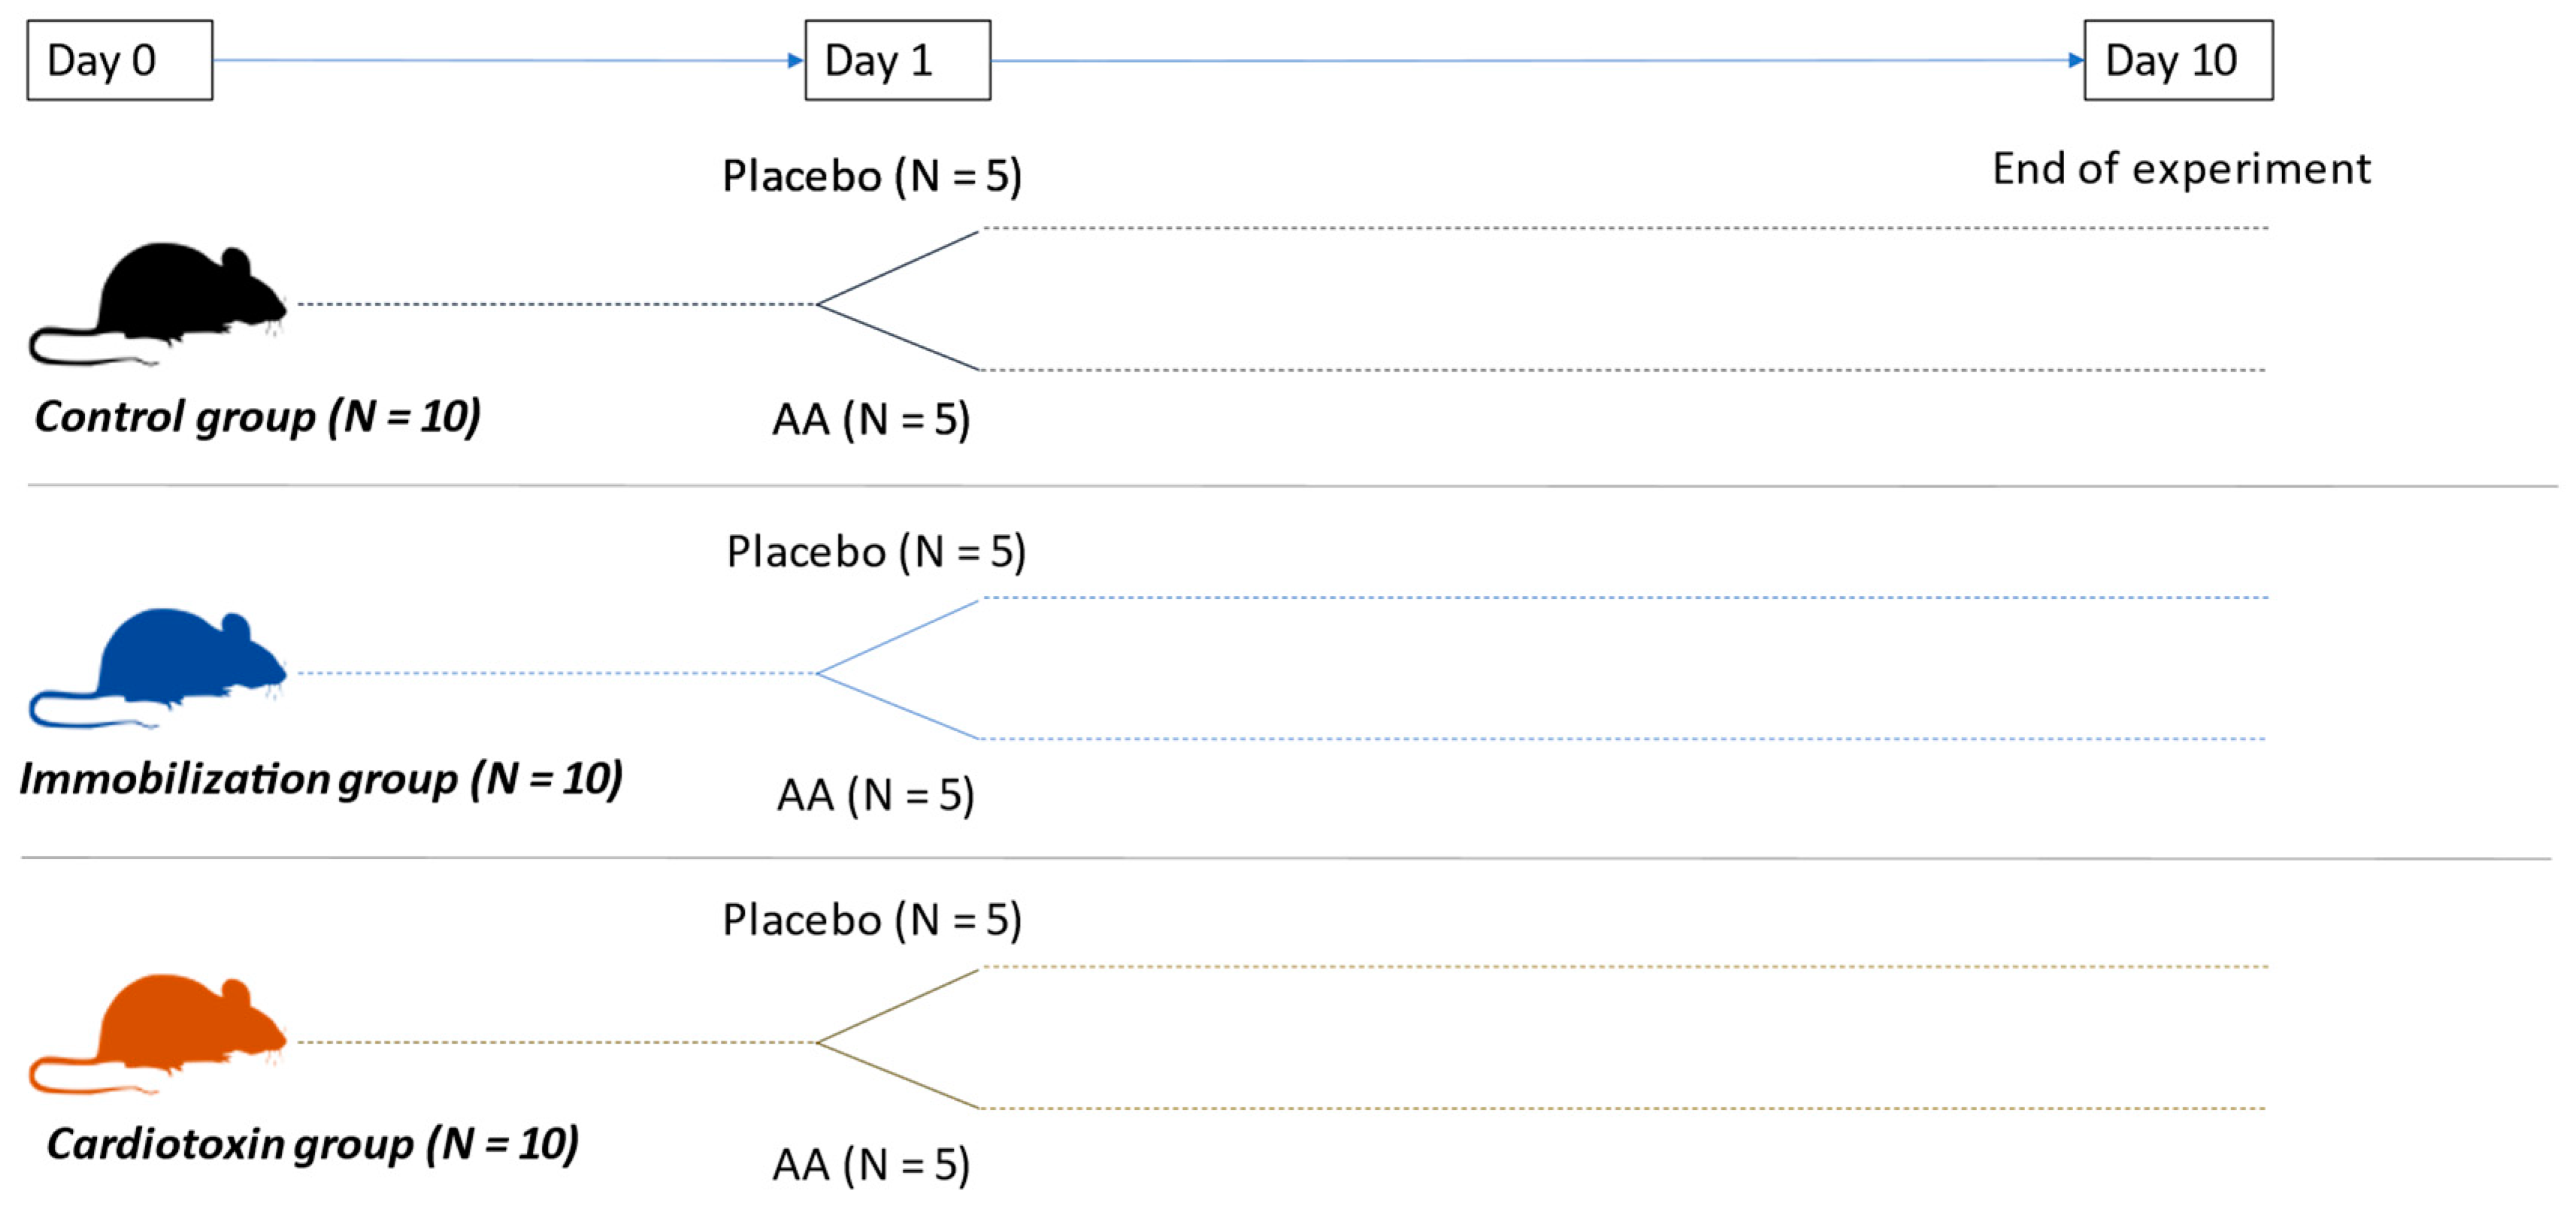The image size is (2576, 1206).
Task: Select the Day 1 timeline box
Action: 897,60
